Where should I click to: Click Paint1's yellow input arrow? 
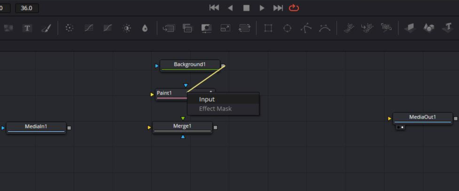[152, 95]
